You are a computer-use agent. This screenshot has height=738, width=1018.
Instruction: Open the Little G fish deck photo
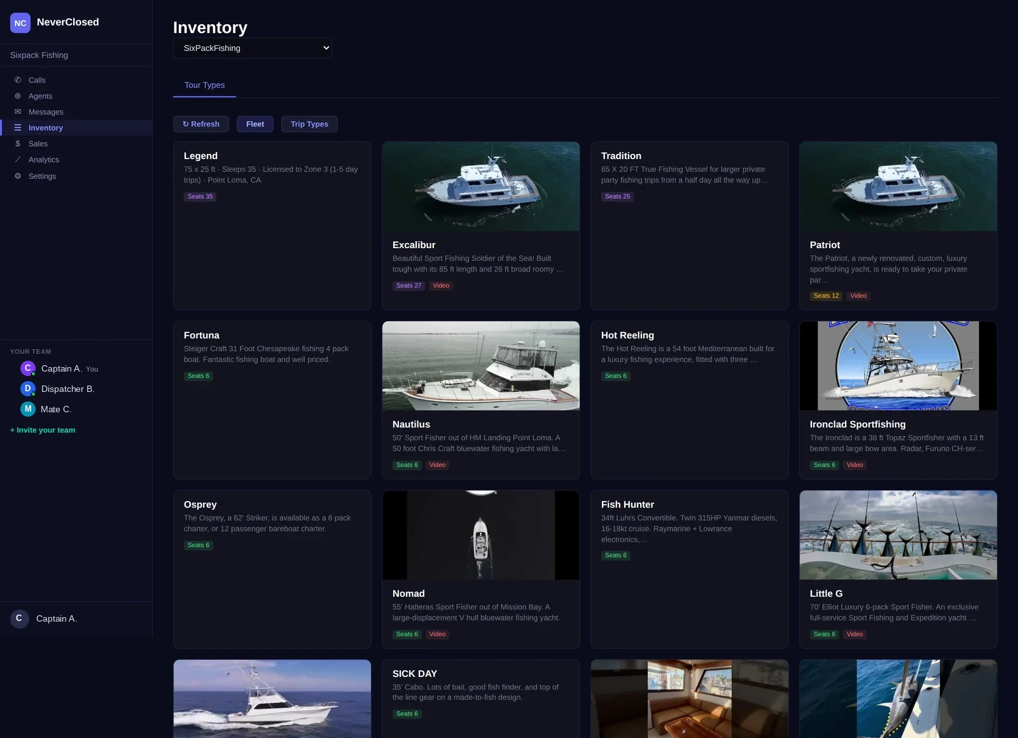898,535
